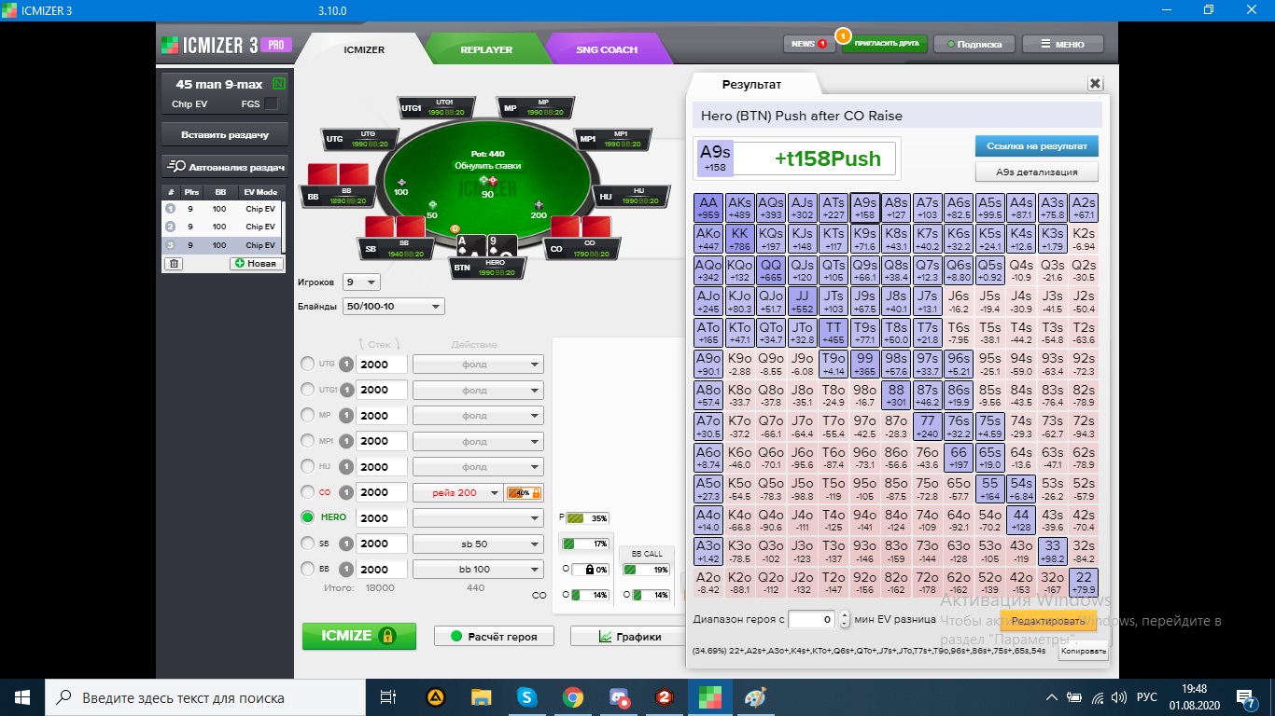
Task: Select the MP radio button
Action: pyautogui.click(x=307, y=416)
